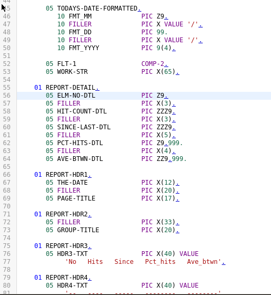Viewport: 271px width, 295px height.
Task: Click the GROUP-TITLE field name
Action: (78, 230)
